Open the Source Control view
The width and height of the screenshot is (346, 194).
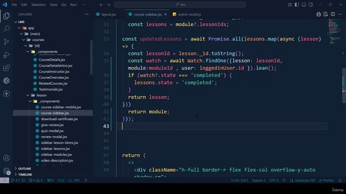(x=6, y=42)
